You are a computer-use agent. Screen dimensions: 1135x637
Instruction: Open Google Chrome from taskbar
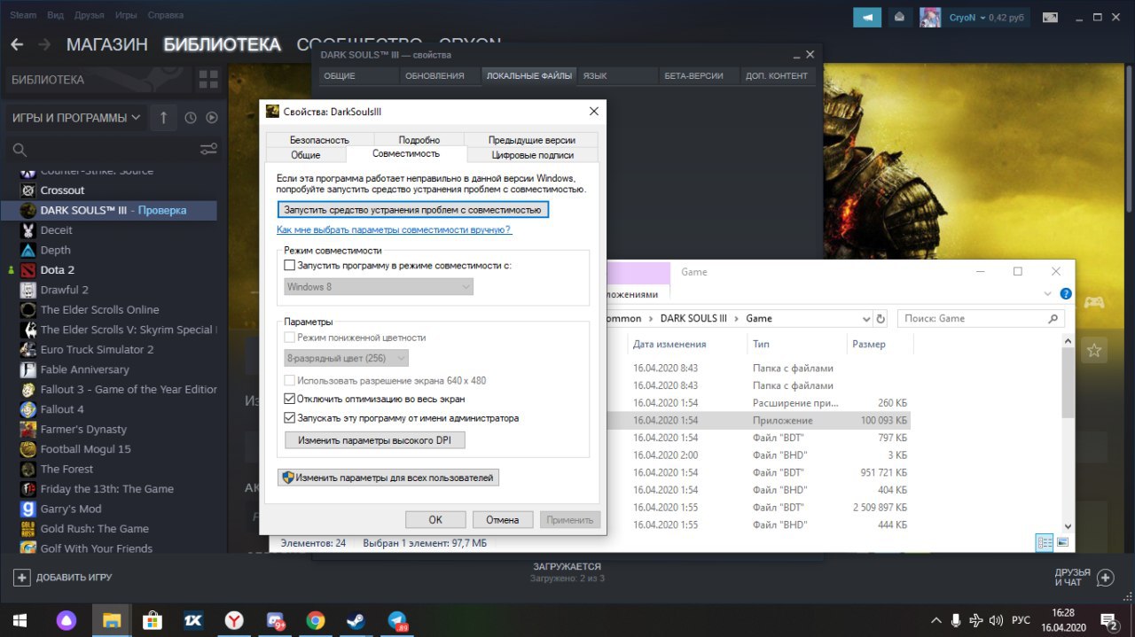(x=316, y=620)
